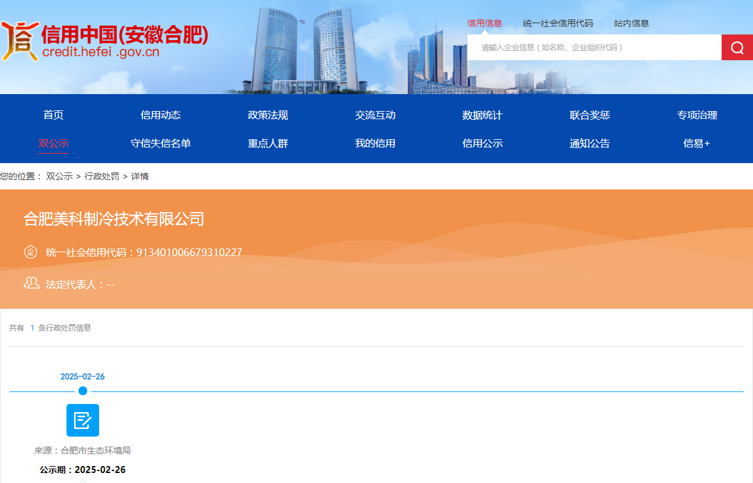753x483 pixels.
Task: Click the red search magnifier button
Action: 737,48
